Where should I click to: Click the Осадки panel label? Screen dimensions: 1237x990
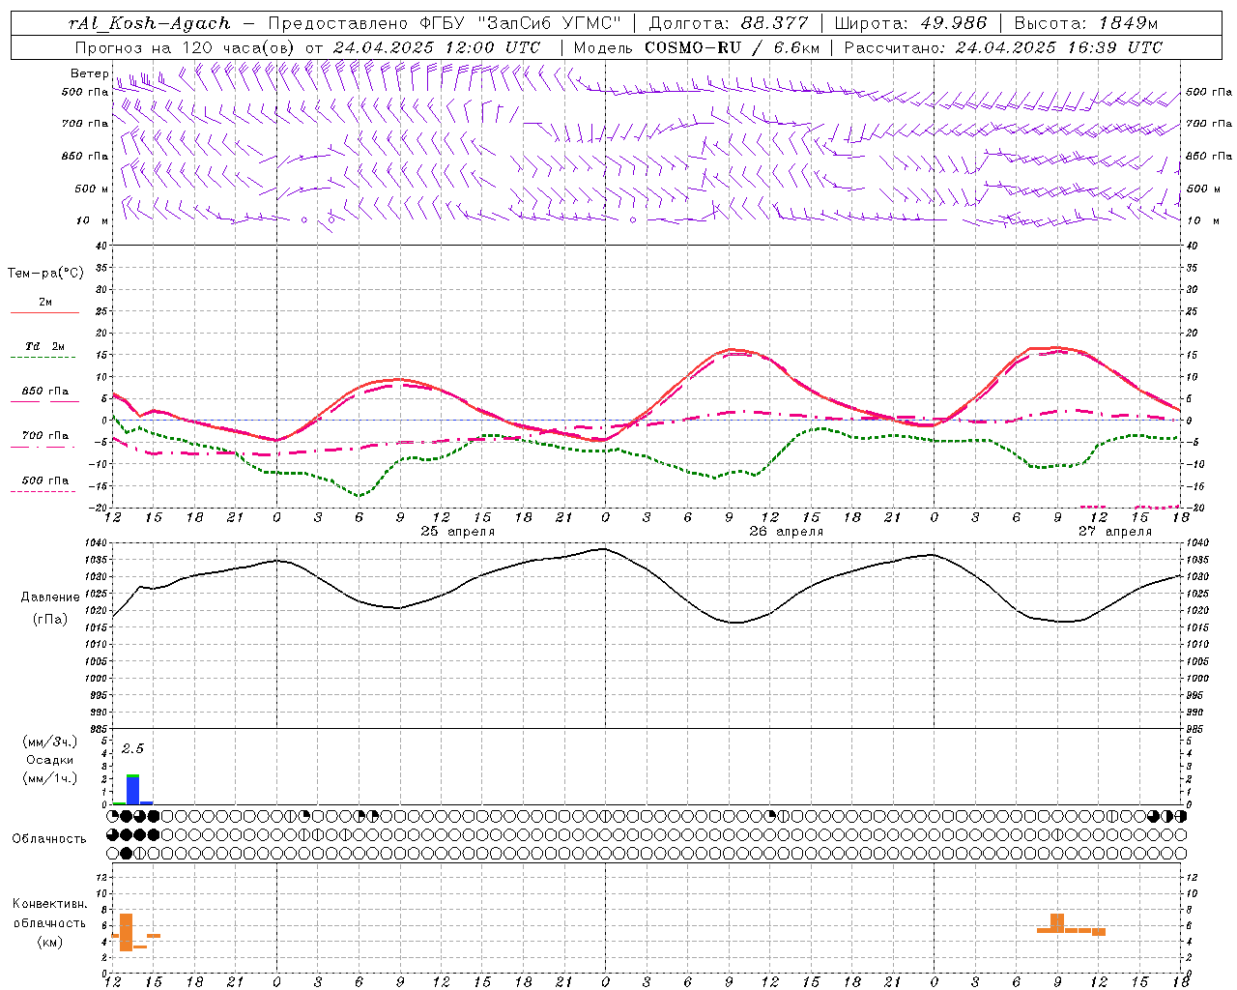pyautogui.click(x=50, y=760)
